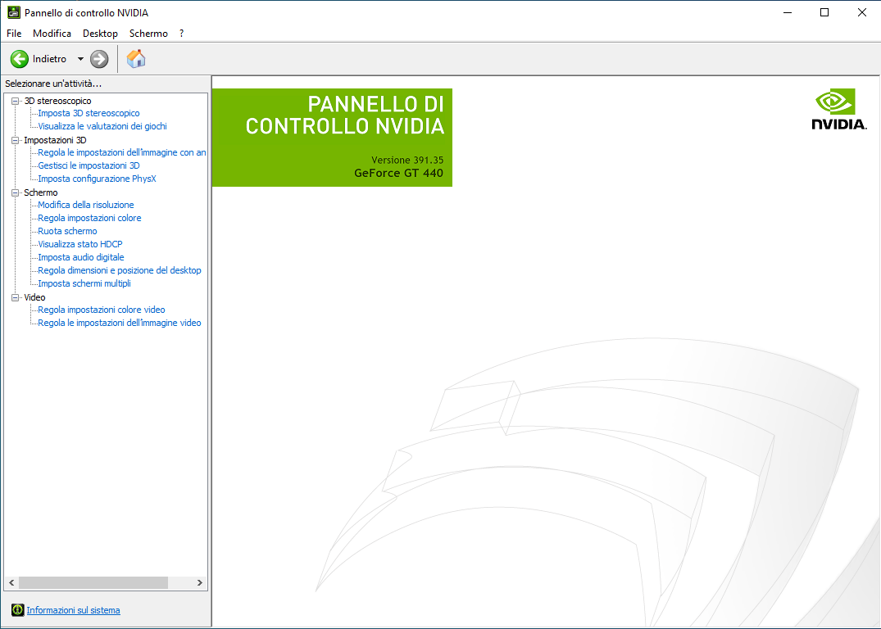Click the green Indietro back arrow icon
This screenshot has height=629, width=881.
click(20, 59)
